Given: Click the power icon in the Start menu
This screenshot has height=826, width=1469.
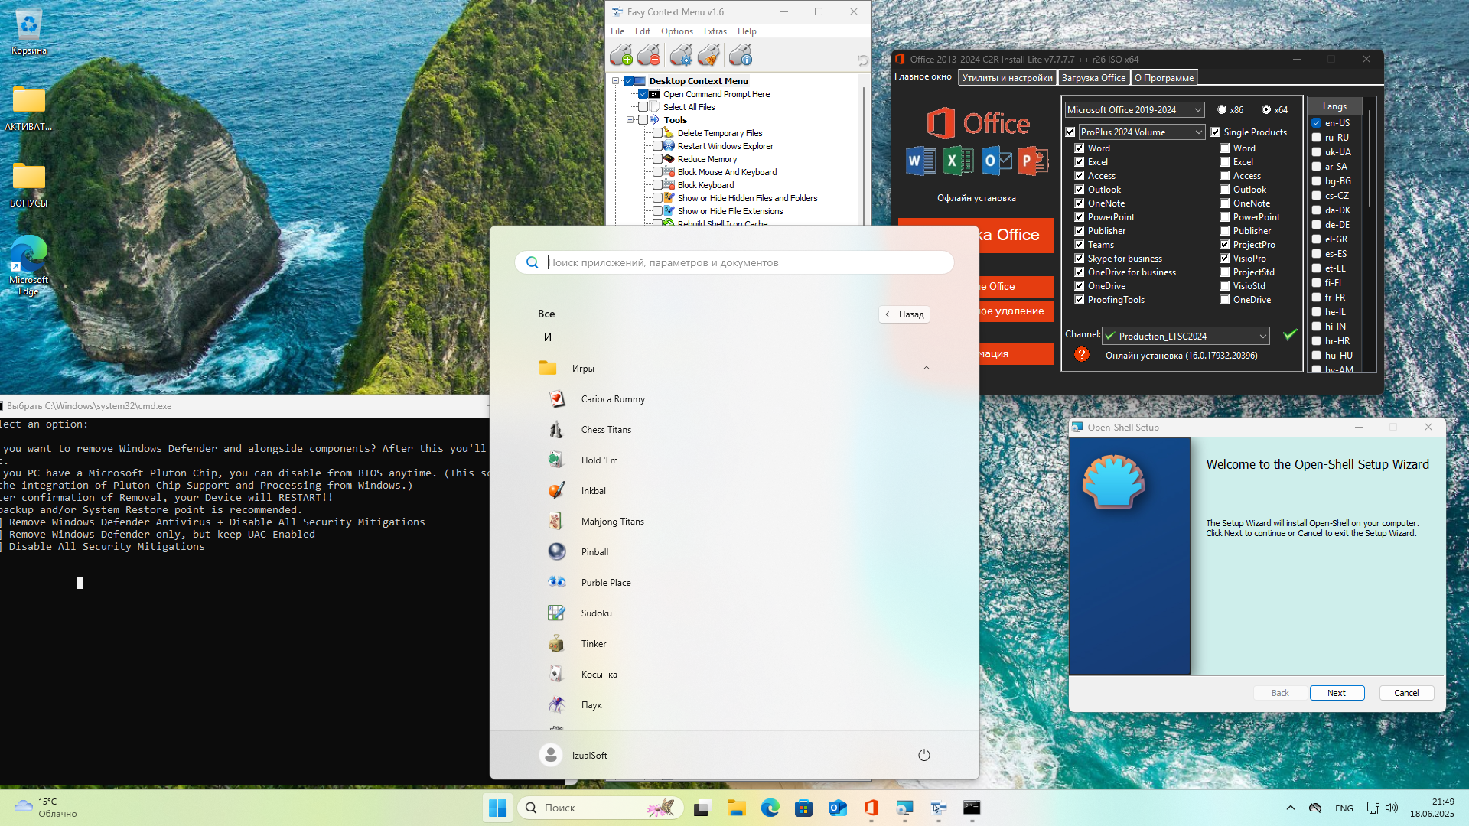Looking at the screenshot, I should point(924,755).
